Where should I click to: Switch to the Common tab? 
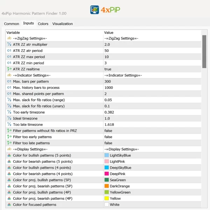12,24
